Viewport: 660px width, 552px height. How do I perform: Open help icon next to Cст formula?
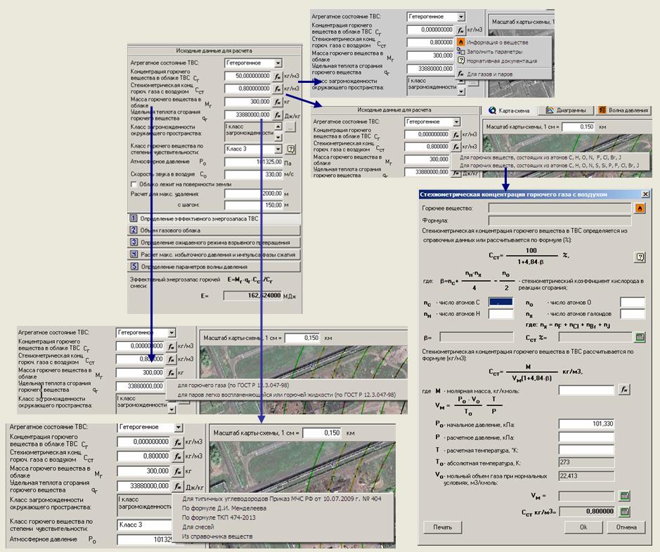point(640,257)
